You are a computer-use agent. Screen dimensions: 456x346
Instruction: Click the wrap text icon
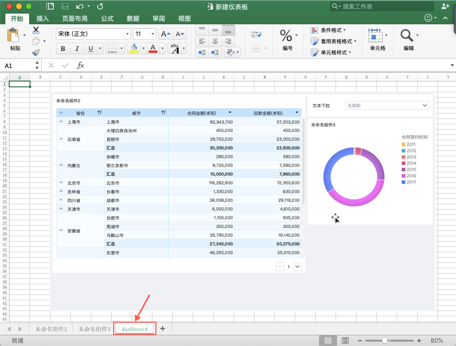coord(256,34)
